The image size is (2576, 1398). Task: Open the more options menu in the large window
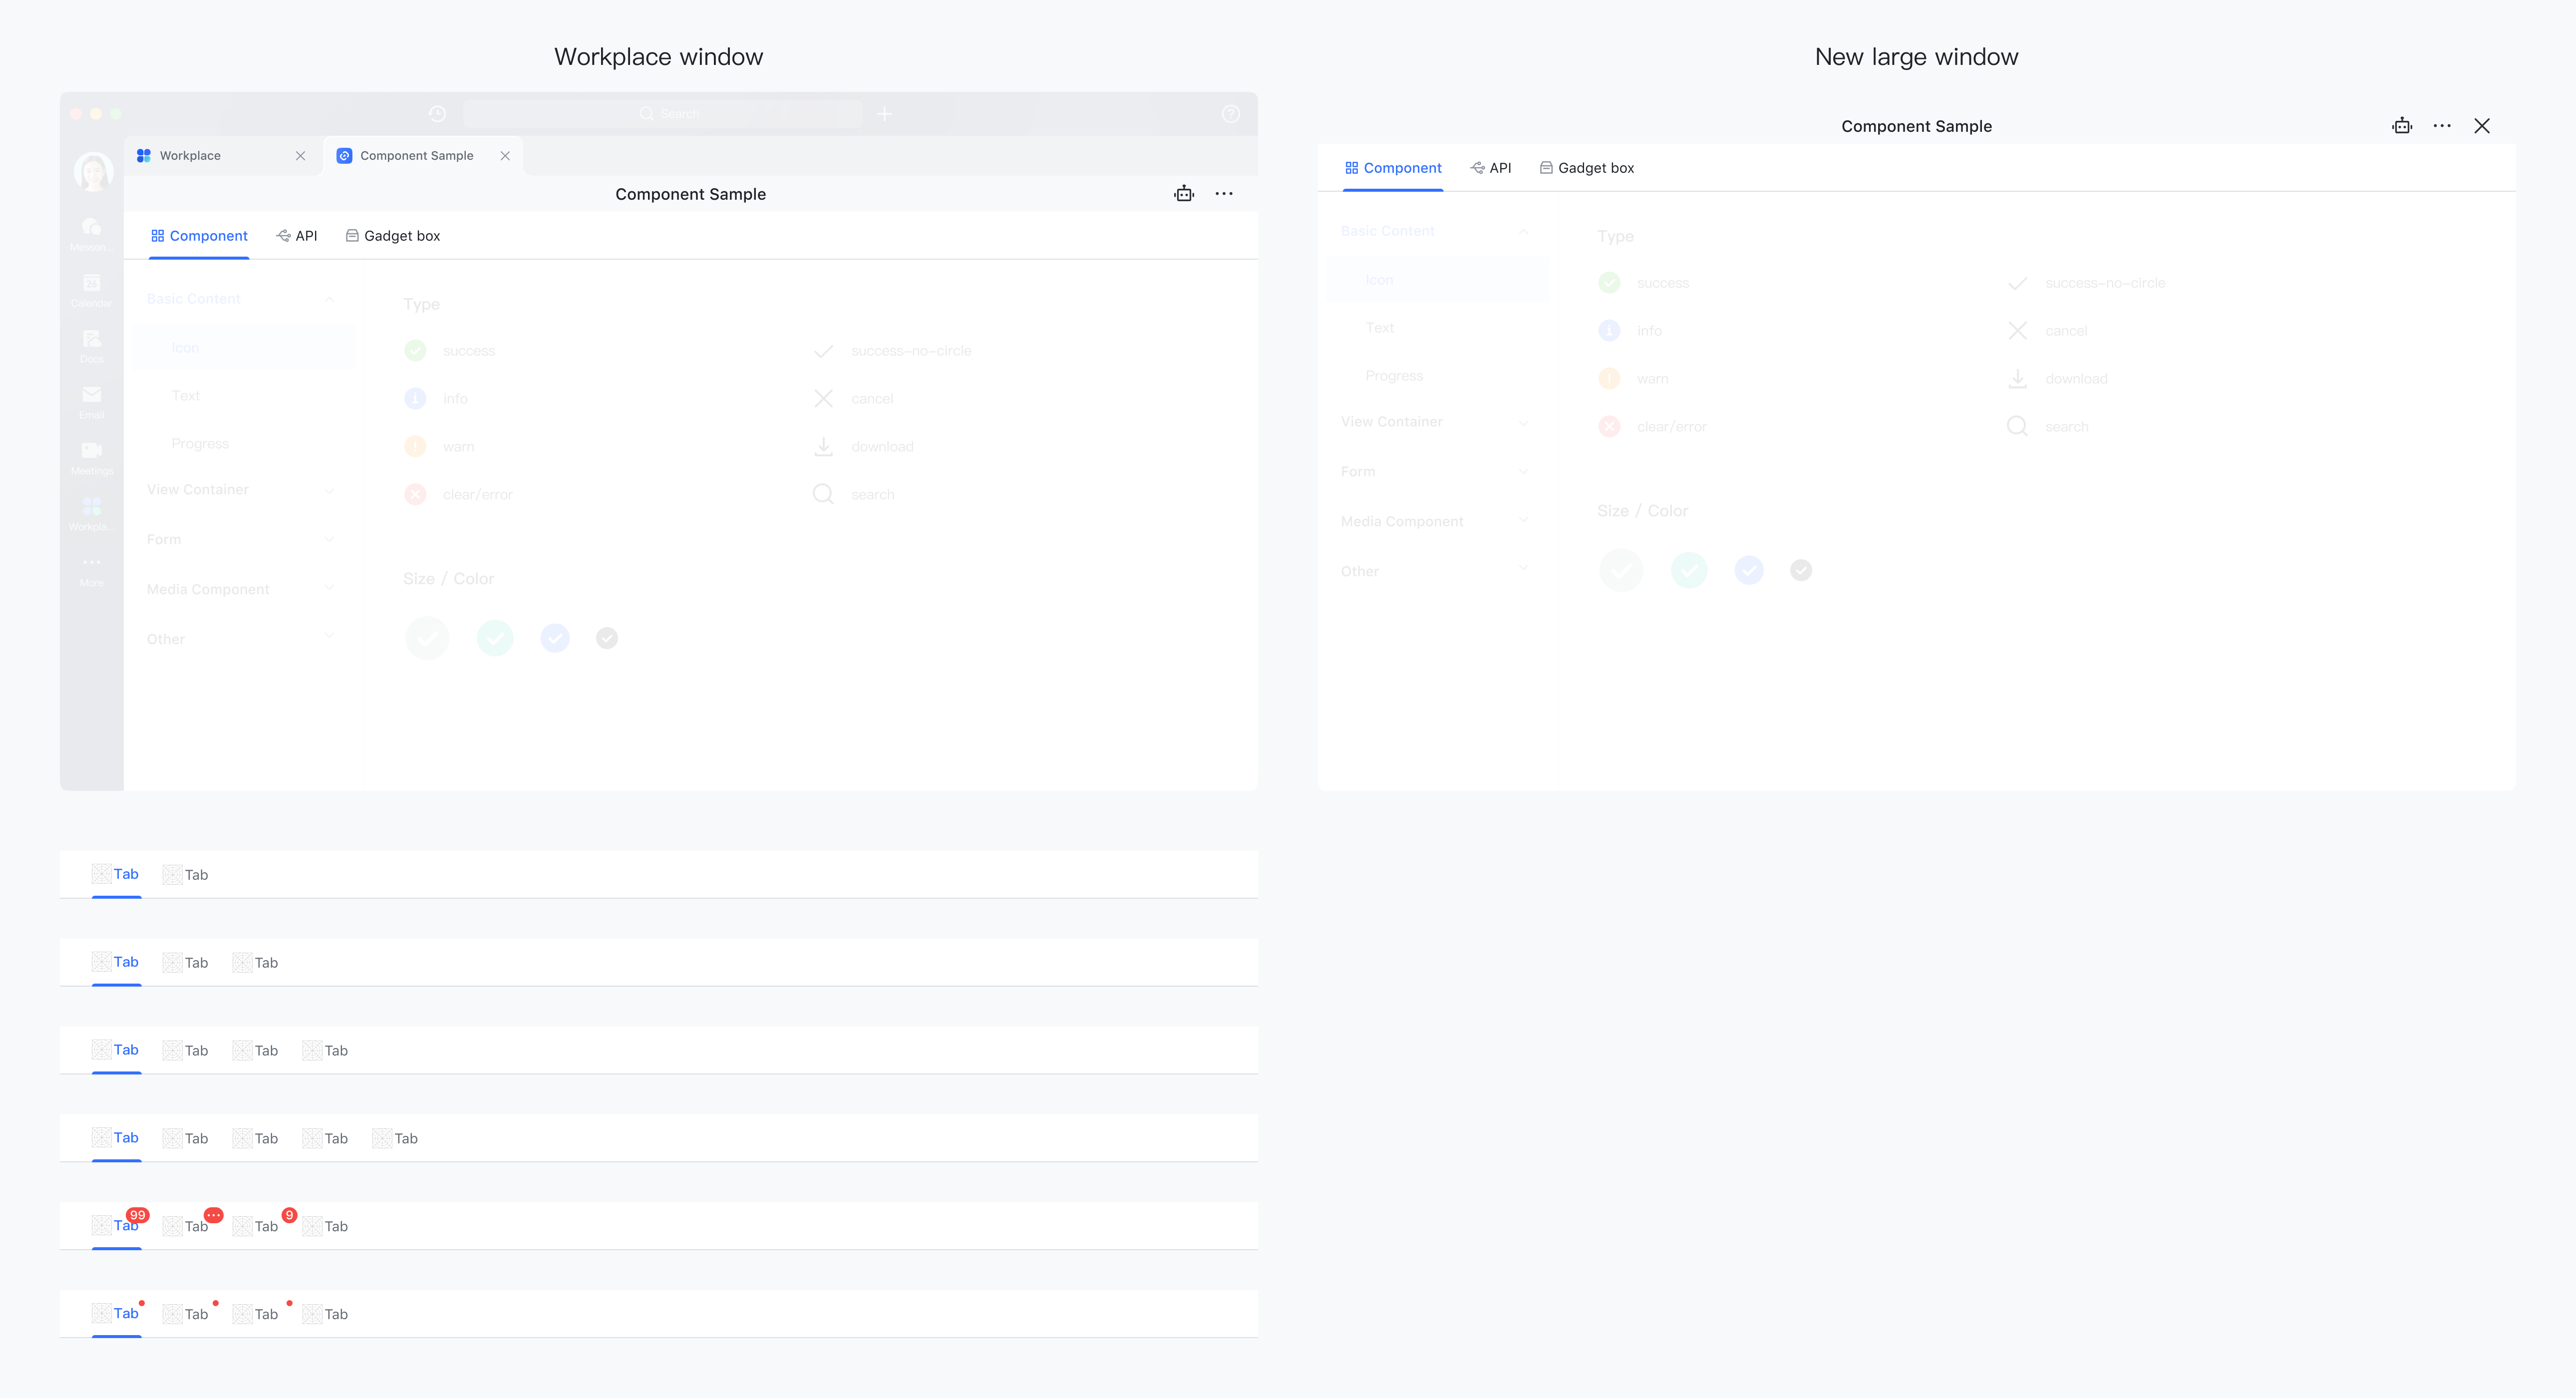tap(2442, 126)
